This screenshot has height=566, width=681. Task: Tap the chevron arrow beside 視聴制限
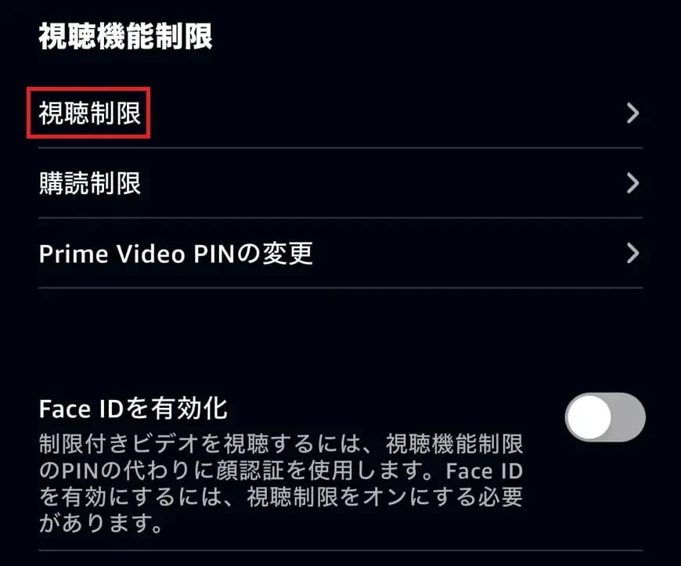pyautogui.click(x=632, y=114)
